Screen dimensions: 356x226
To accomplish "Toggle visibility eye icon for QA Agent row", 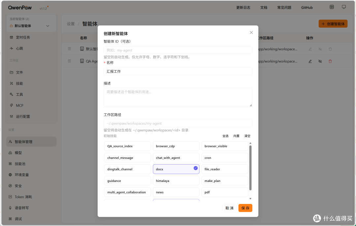I will coord(320,61).
